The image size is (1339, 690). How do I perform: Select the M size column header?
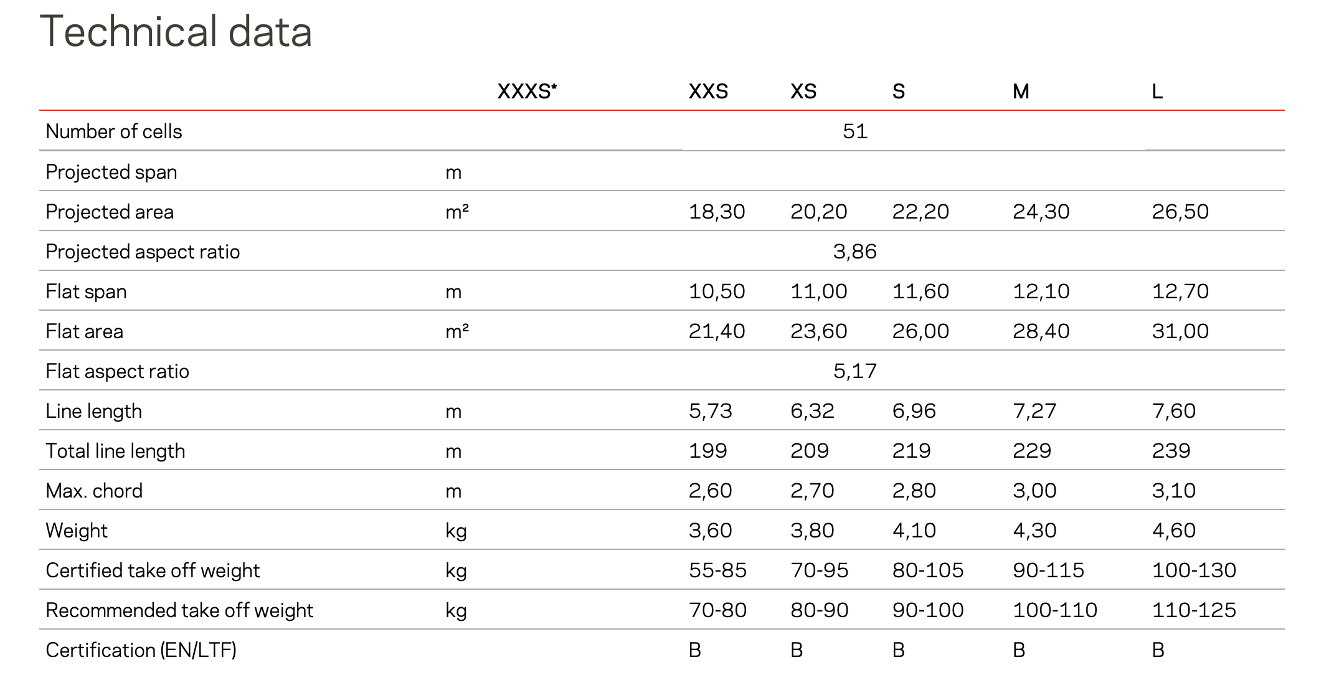pos(1021,92)
